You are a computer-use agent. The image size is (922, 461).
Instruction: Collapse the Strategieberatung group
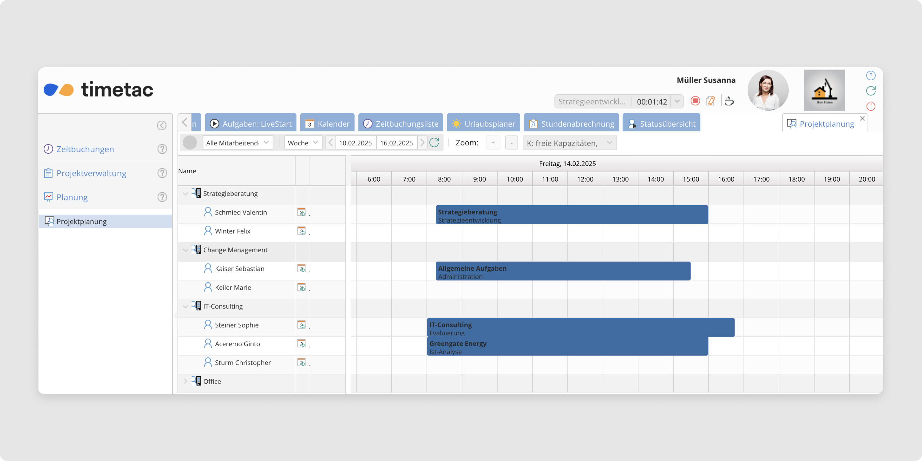coord(185,194)
